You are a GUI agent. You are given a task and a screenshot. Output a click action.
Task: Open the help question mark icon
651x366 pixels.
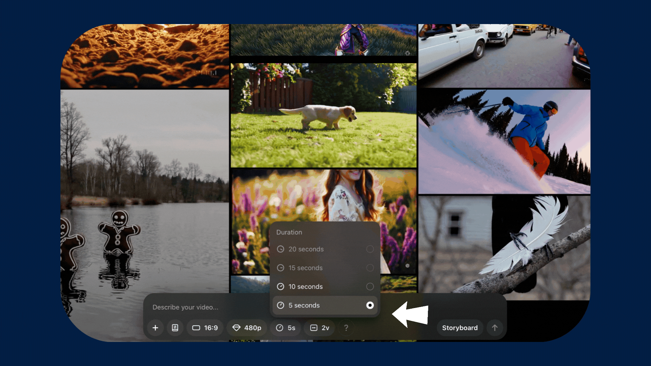pos(346,328)
